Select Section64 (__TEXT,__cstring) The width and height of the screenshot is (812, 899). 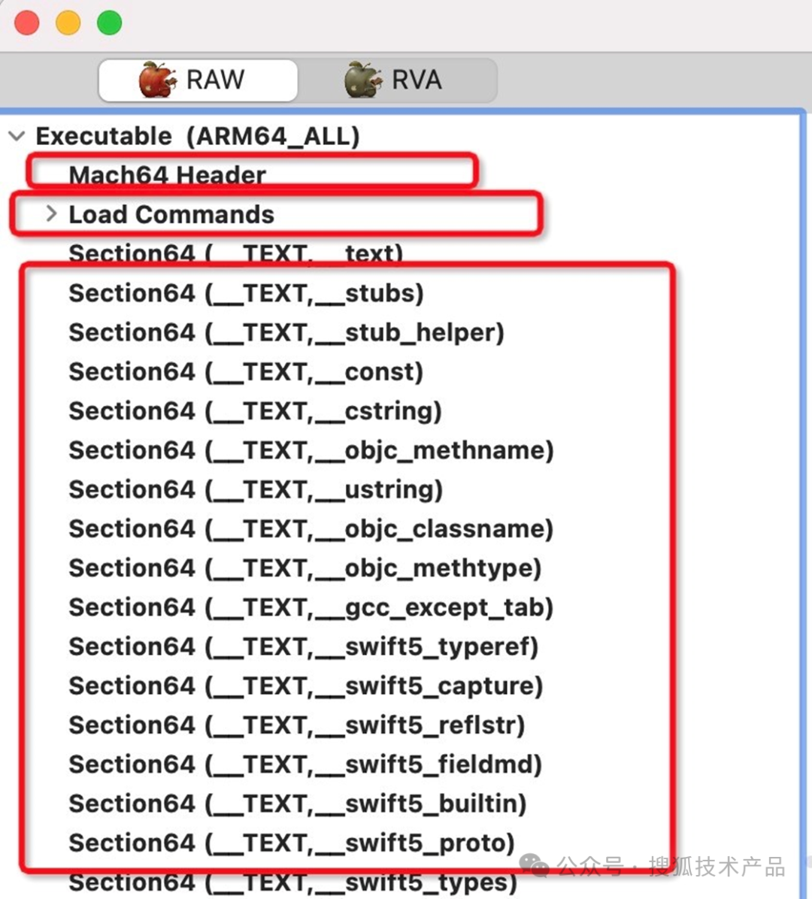click(255, 411)
